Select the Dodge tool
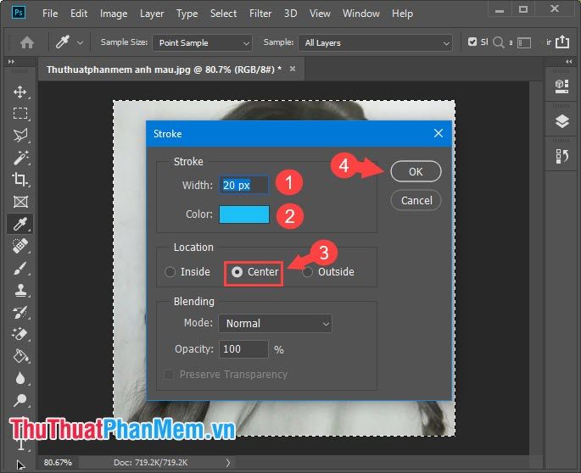The image size is (581, 473). (x=20, y=400)
